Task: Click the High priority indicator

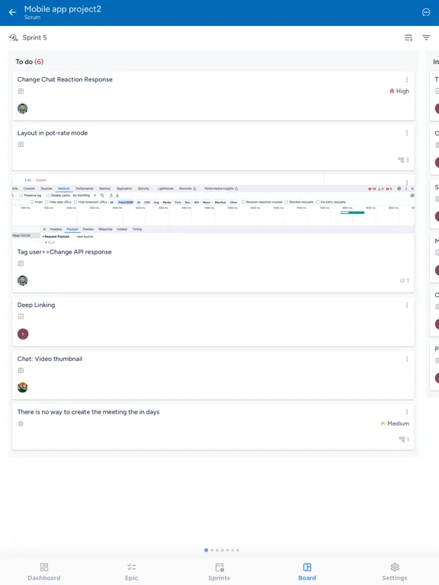Action: [399, 91]
